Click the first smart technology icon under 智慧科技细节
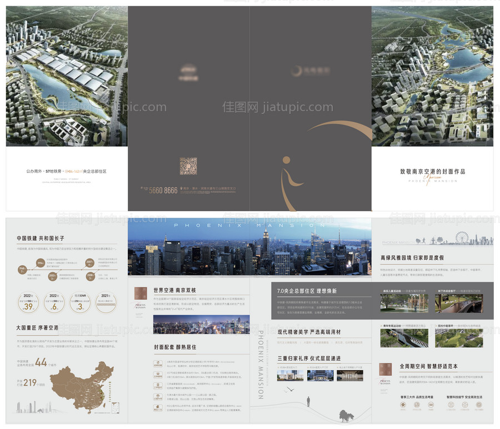The image size is (500, 429). click(450, 405)
